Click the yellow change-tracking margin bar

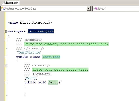5,57
